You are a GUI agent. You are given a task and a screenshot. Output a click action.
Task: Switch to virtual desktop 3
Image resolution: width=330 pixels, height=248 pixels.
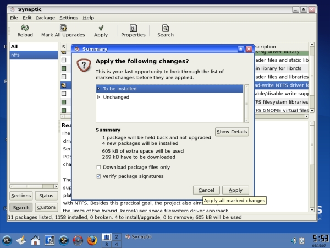(x=107, y=244)
